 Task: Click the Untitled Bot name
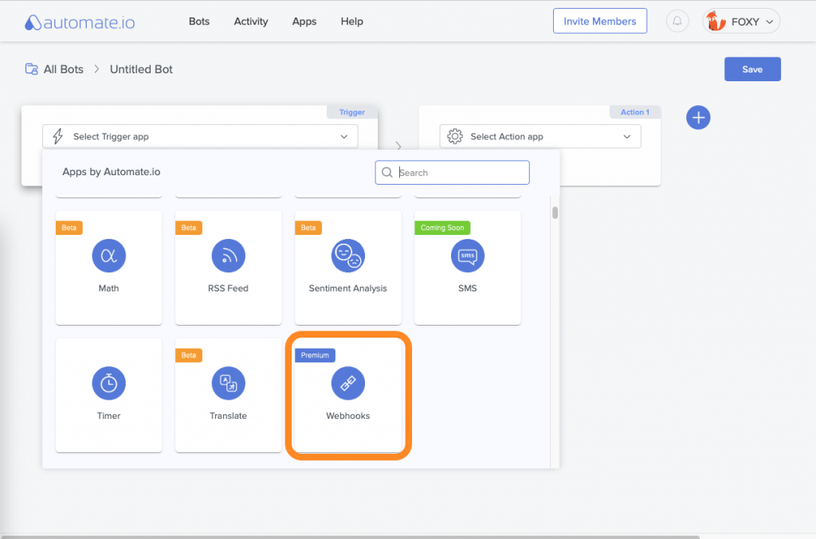pyautogui.click(x=141, y=69)
